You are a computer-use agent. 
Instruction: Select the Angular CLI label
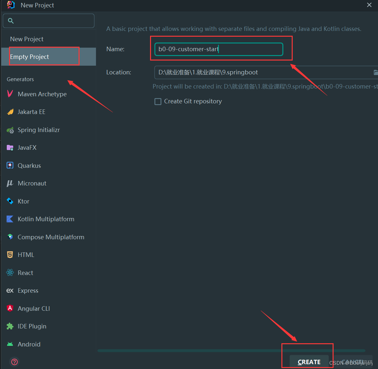click(x=34, y=308)
